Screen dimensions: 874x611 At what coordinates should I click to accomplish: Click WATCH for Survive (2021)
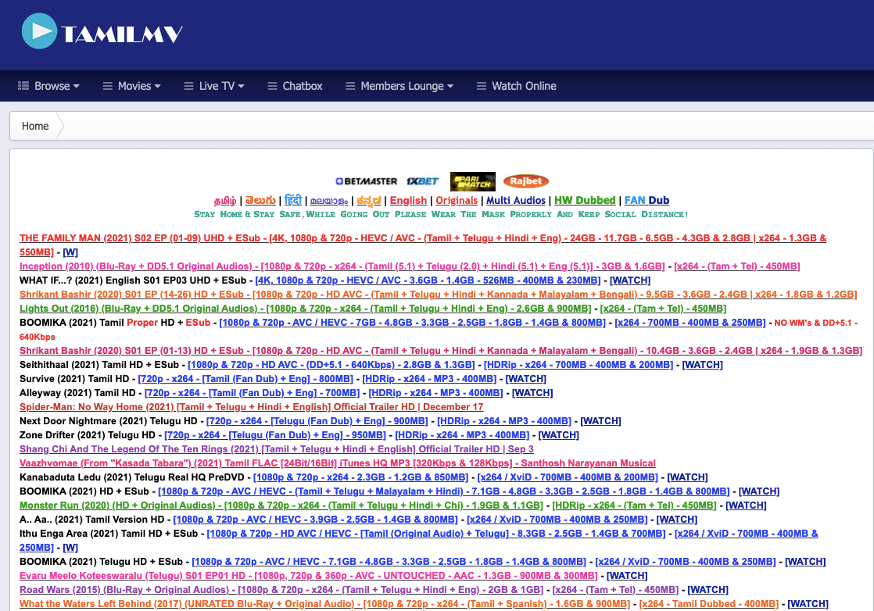(x=525, y=379)
